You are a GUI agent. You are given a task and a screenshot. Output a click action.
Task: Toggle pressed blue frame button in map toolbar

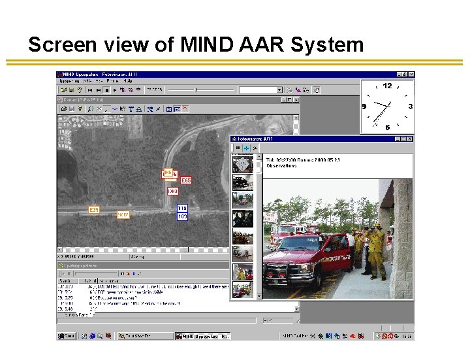coord(177,109)
